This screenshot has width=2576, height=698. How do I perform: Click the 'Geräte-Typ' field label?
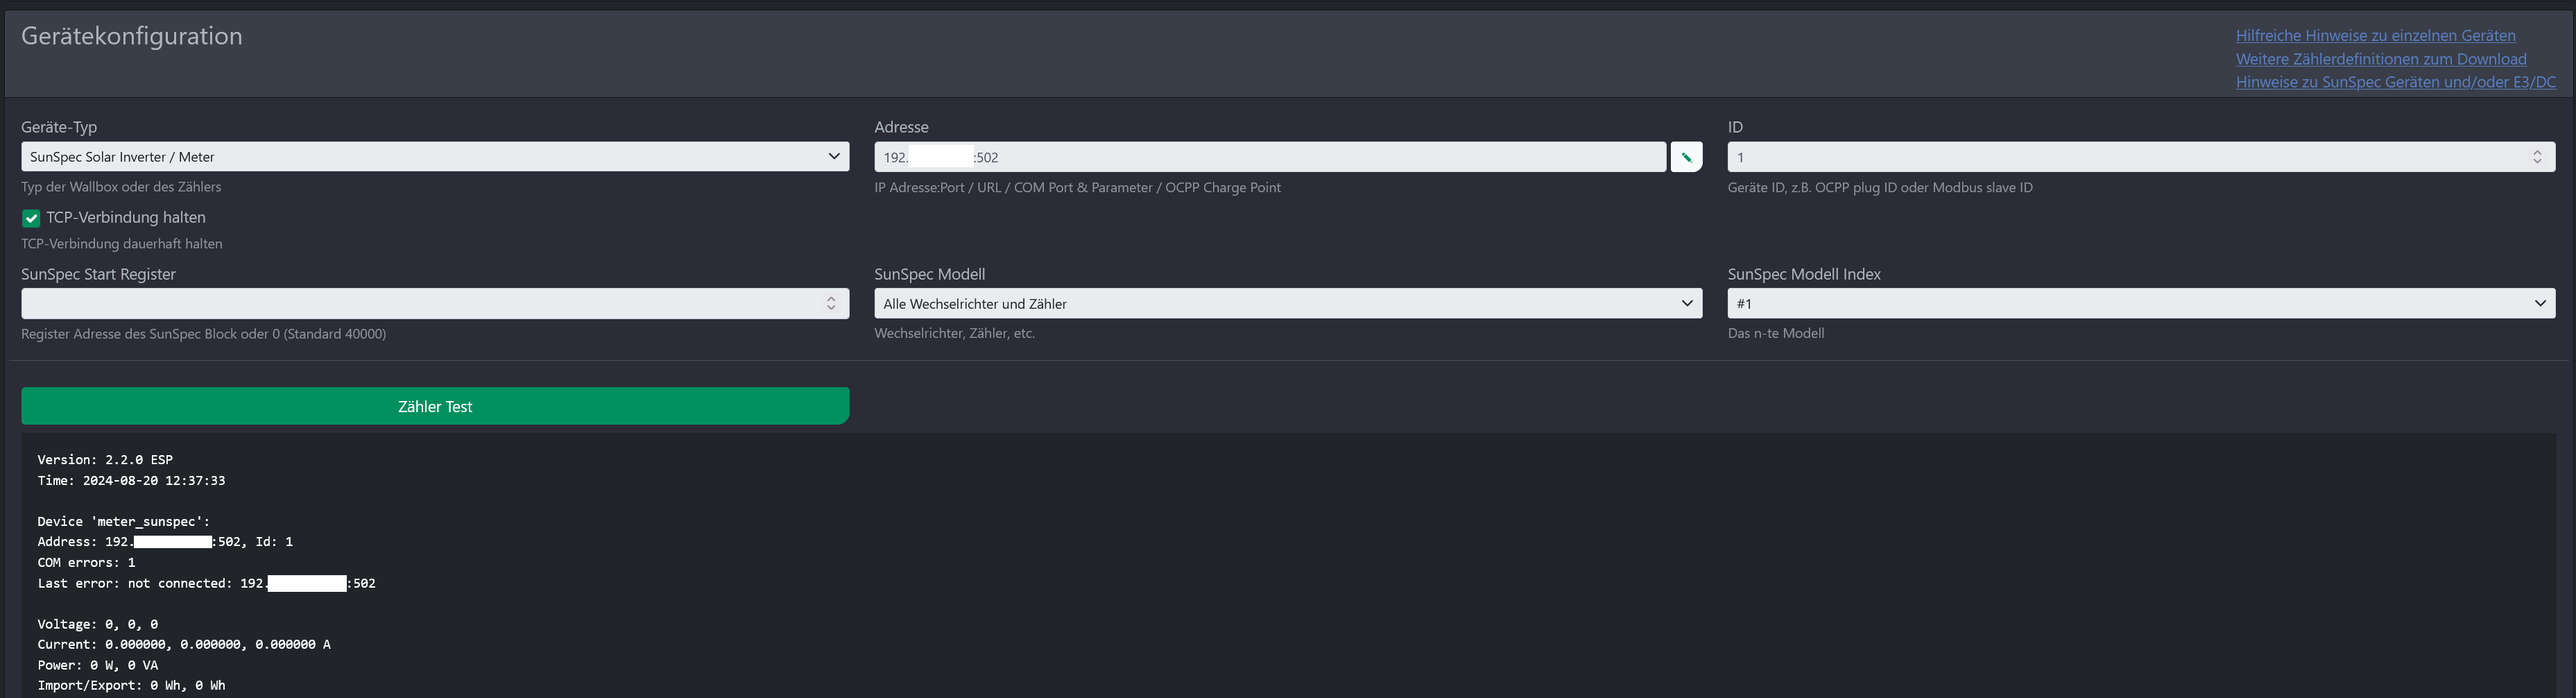pyautogui.click(x=59, y=127)
